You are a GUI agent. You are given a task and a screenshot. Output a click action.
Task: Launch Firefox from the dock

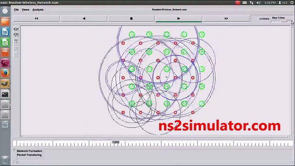[x=5, y=73]
